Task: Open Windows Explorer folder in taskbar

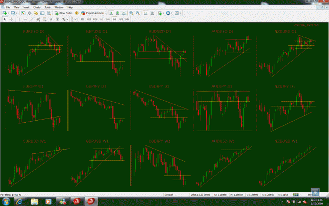Action: pos(34,202)
